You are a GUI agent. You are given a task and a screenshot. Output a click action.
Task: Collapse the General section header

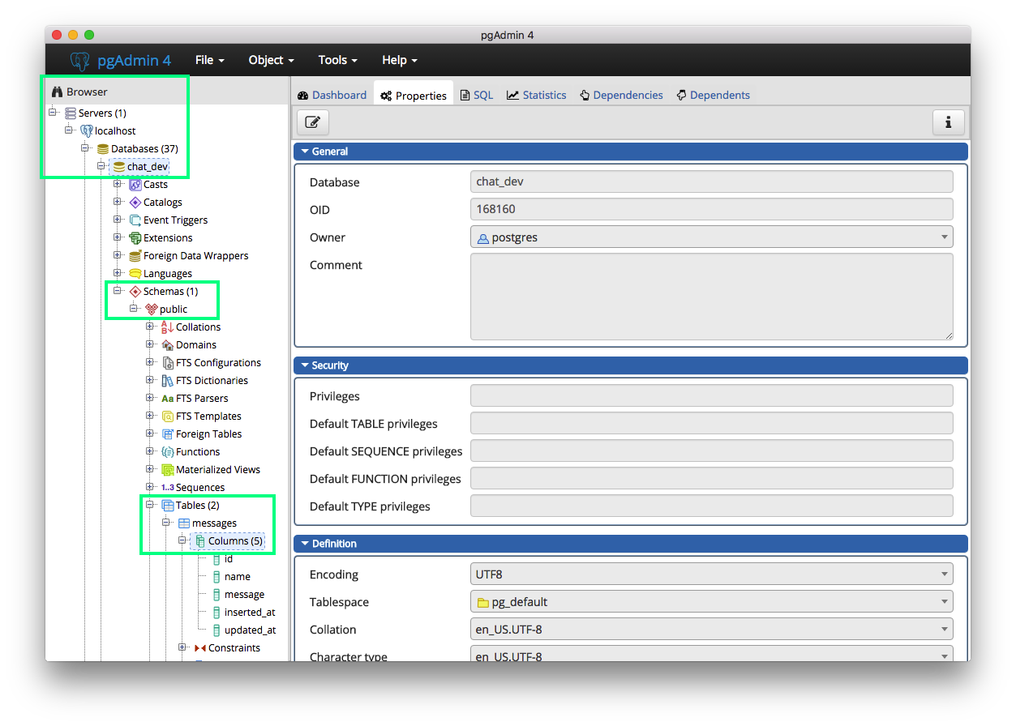(x=305, y=152)
